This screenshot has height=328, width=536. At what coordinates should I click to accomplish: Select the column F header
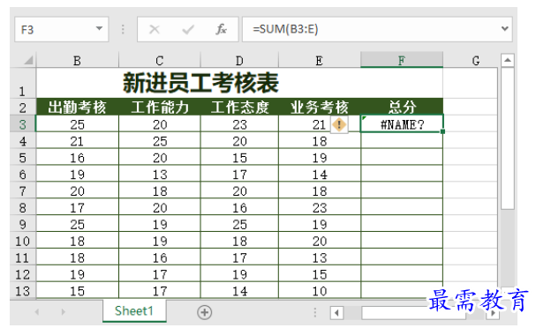click(402, 60)
